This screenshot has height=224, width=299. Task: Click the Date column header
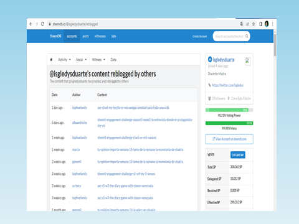coord(55,95)
